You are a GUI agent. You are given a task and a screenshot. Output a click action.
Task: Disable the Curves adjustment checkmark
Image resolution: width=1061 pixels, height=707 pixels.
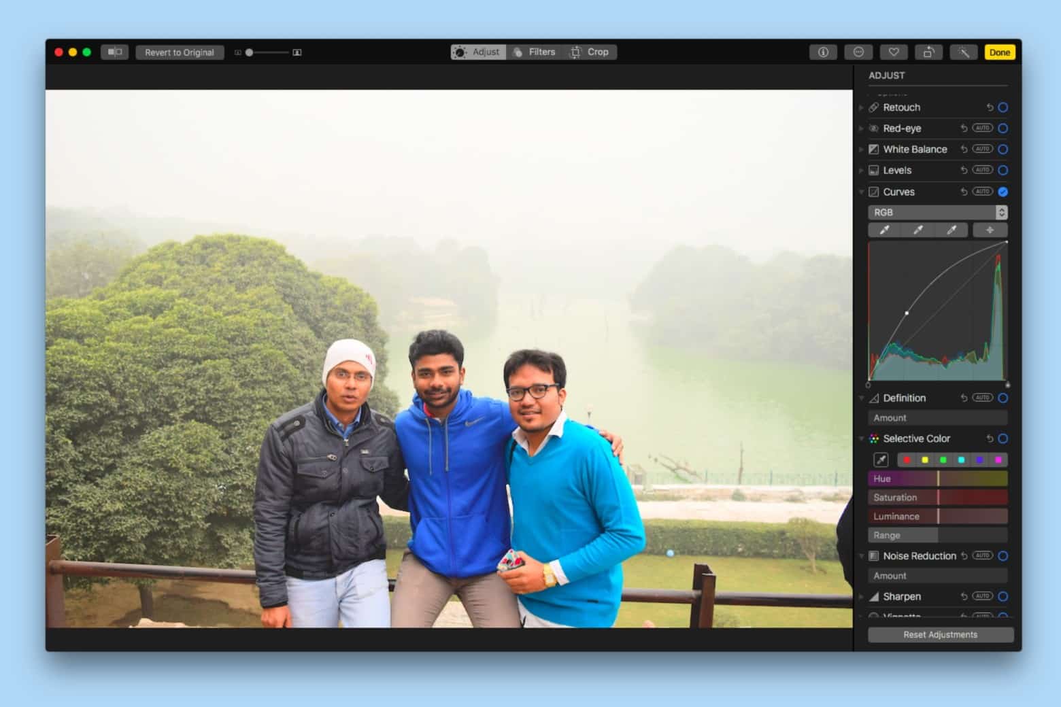(x=1003, y=192)
